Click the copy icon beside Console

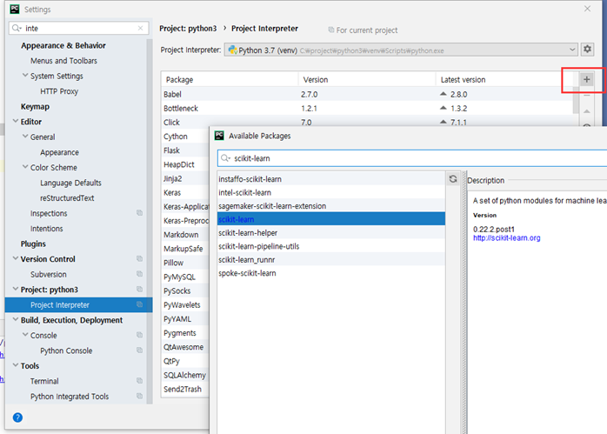139,335
